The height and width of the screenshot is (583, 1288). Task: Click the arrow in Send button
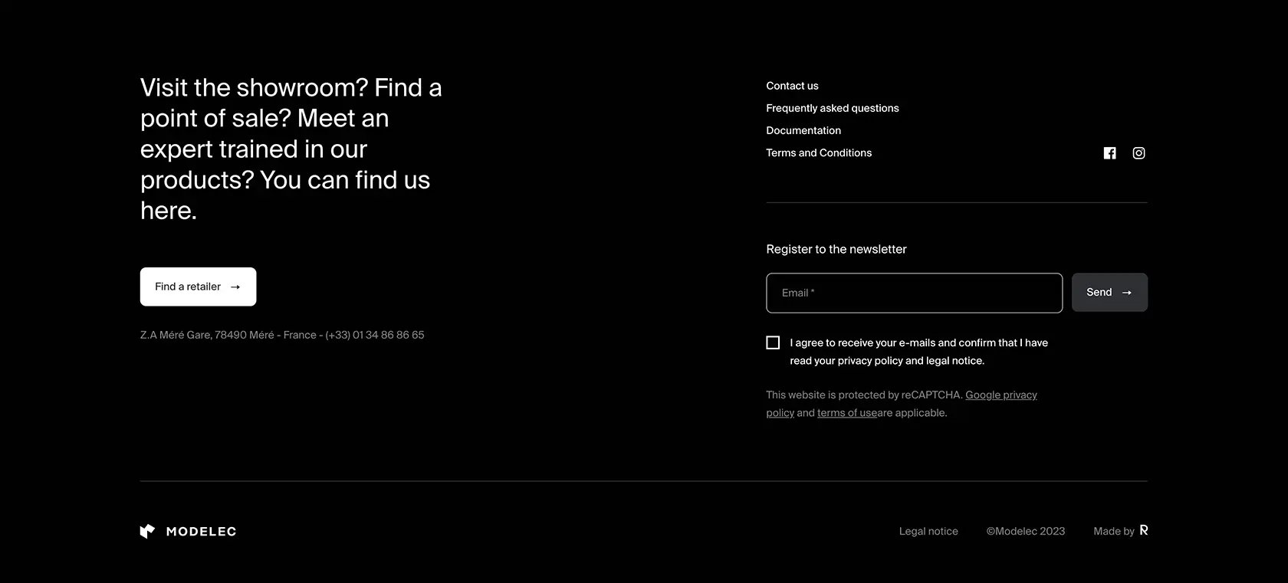point(1126,293)
